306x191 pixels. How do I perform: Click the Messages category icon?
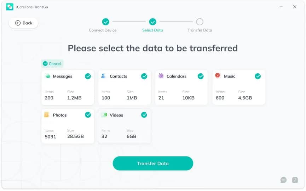47,76
